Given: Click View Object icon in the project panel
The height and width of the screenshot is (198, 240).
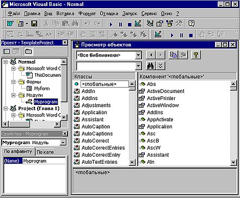Looking at the screenshot, I should pyautogui.click(x=16, y=52).
